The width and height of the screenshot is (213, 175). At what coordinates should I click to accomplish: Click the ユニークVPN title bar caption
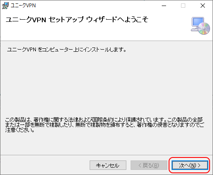coord(23,6)
